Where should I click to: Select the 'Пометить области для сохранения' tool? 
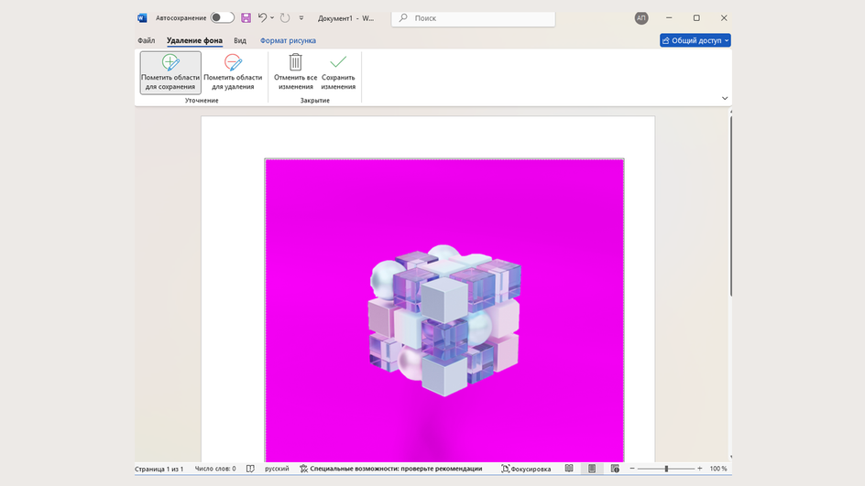pyautogui.click(x=170, y=72)
